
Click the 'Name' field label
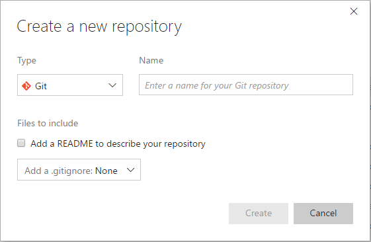click(151, 61)
